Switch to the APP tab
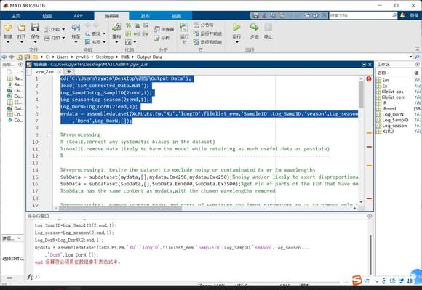This screenshot has width=422, height=290. 78,16
